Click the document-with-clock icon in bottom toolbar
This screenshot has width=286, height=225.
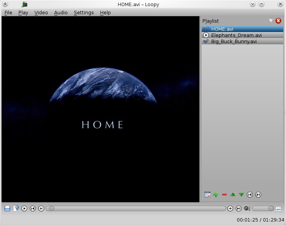[x=16, y=208]
